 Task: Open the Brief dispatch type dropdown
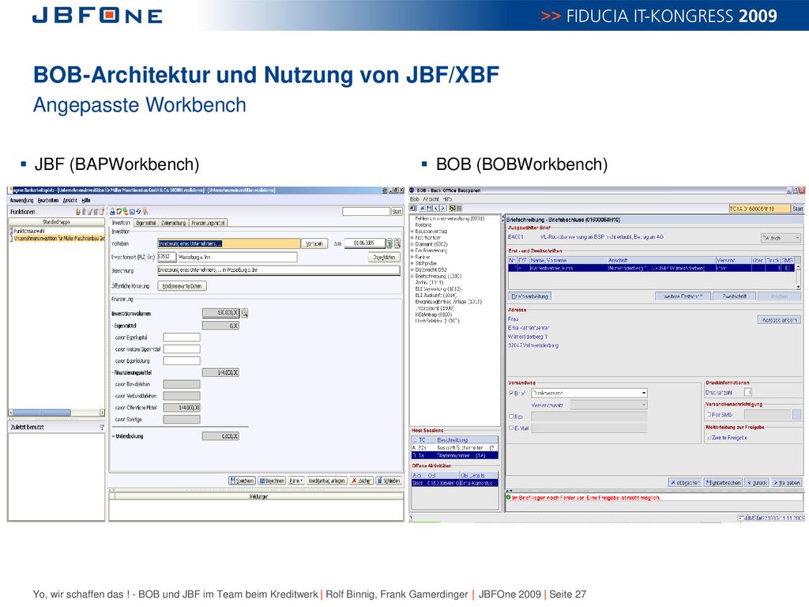point(589,394)
